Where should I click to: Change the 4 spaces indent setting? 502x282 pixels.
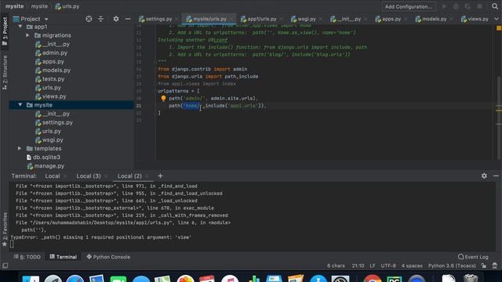(412, 266)
